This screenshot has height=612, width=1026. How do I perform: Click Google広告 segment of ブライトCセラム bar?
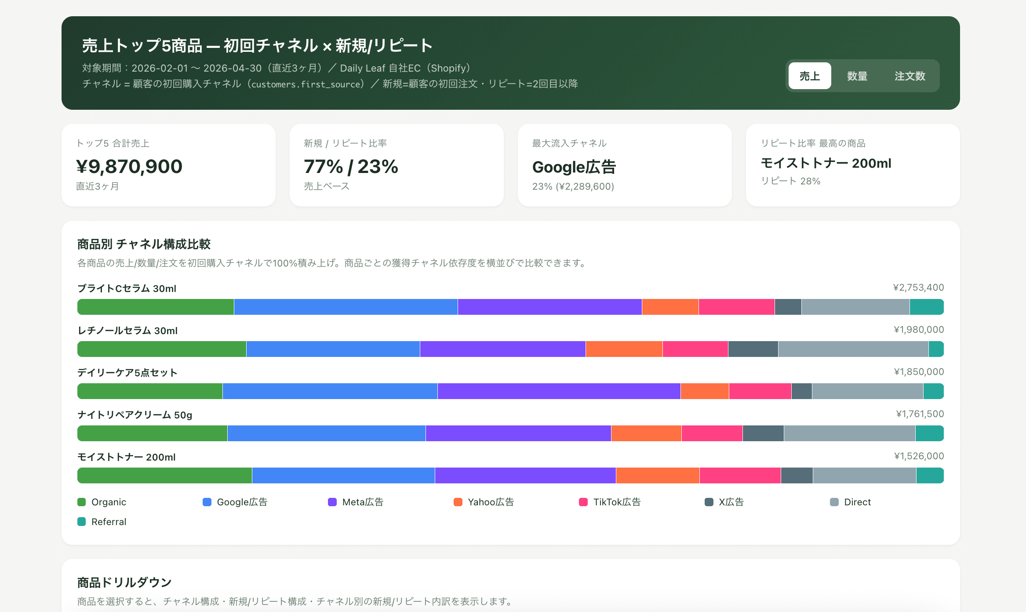point(346,307)
